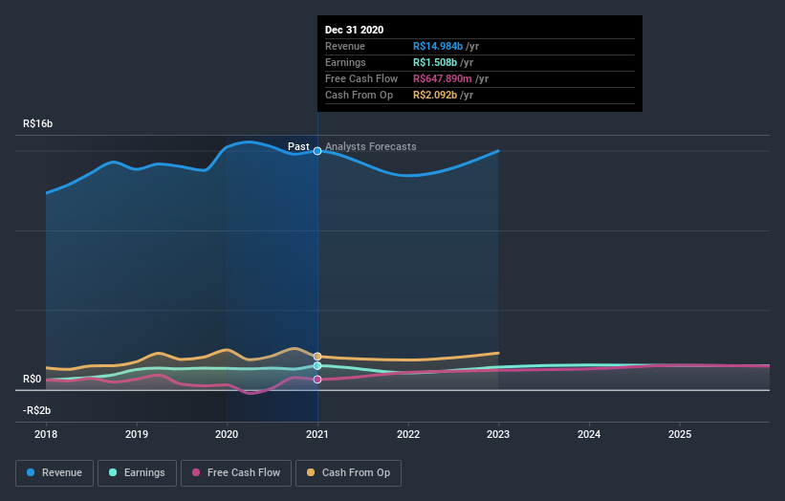Toggle the Free Cash Flow legend series

pos(236,473)
